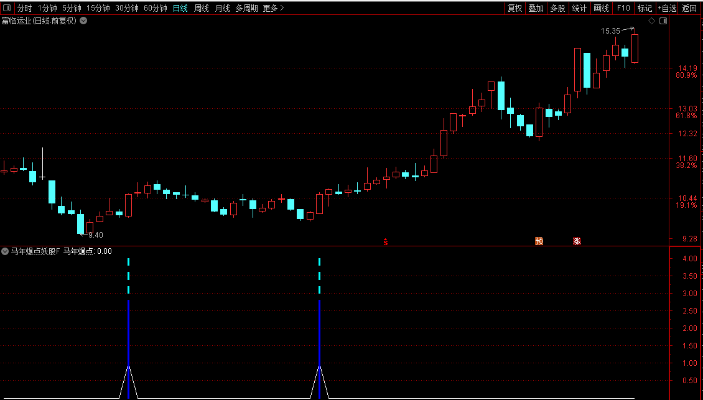
Task: Click the 15.35 high price label
Action: [610, 31]
